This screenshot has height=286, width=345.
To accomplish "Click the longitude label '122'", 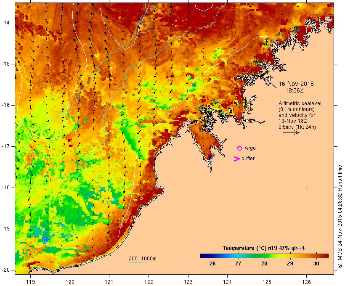I will 149,282.
